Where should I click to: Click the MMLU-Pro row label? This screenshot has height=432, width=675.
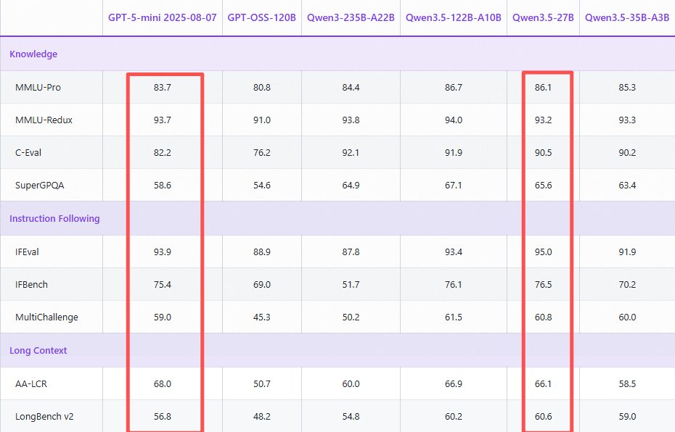pos(38,87)
